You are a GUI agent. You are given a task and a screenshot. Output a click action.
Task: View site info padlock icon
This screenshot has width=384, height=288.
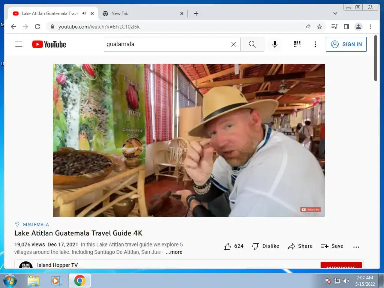52,27
